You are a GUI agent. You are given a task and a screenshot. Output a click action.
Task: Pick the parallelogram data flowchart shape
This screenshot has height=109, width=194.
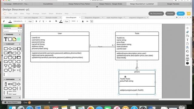(x=6, y=57)
